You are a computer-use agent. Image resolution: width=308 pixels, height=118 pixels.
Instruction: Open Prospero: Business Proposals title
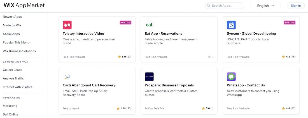(x=169, y=85)
